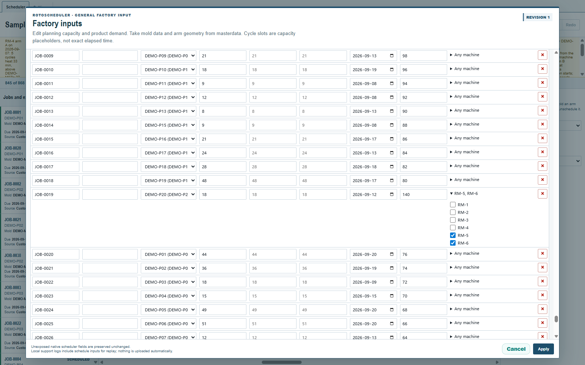Switch to the Scheduler tab
This screenshot has height=365, width=585.
tap(15, 7)
